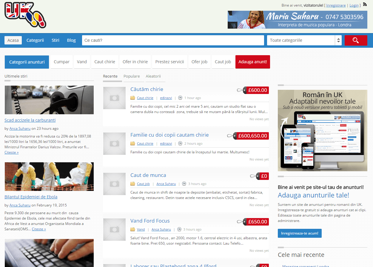Switch to the Populare tab
This screenshot has height=267, width=373.
tap(132, 76)
